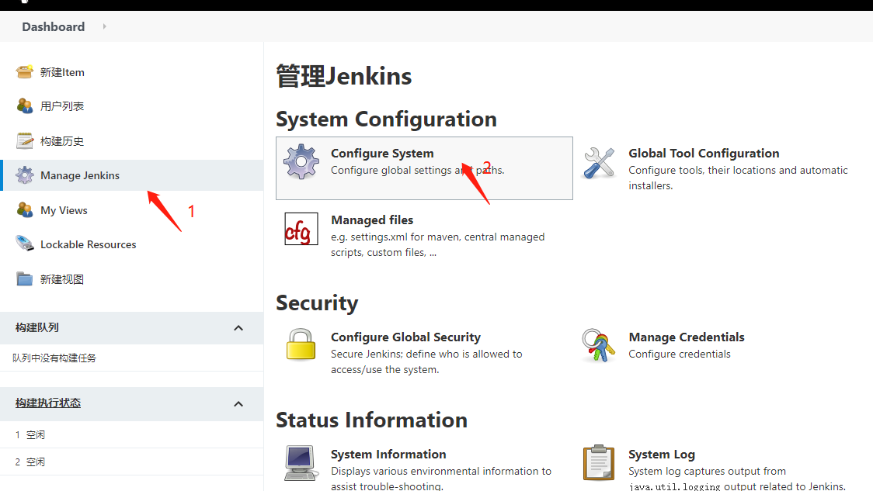The image size is (873, 491).
Task: Click the Configure Global Security padlock icon
Action: pyautogui.click(x=301, y=345)
